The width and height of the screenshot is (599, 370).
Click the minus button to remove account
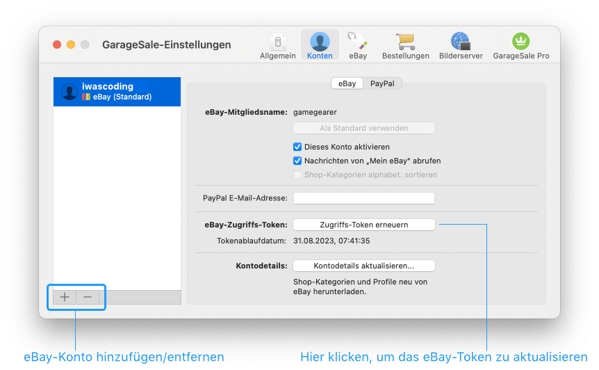[x=88, y=297]
